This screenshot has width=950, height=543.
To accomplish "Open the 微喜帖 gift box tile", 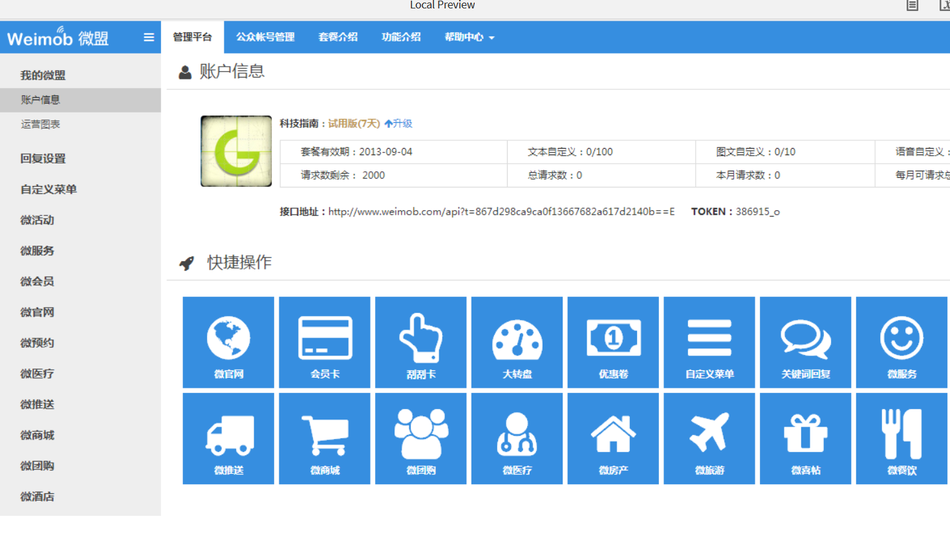I will tap(806, 438).
